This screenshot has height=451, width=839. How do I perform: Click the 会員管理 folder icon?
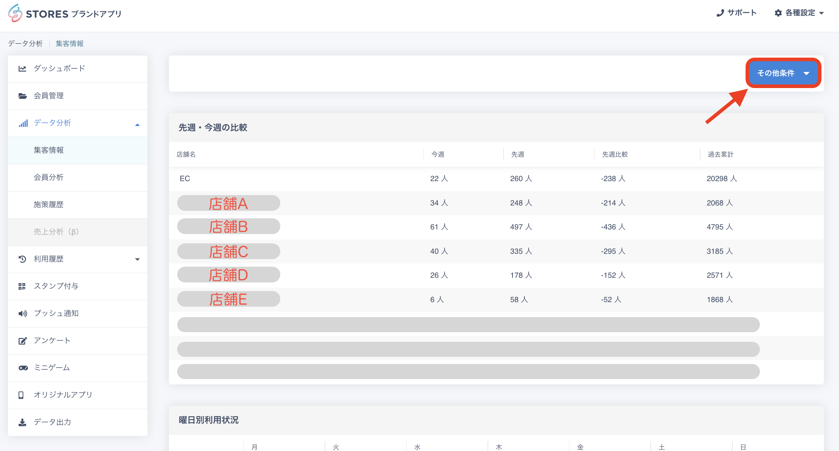[x=23, y=96]
